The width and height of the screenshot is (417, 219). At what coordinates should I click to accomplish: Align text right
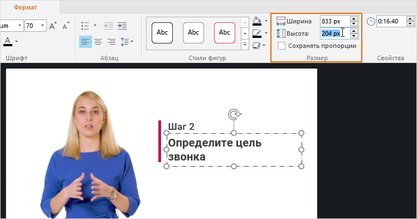coord(111,42)
